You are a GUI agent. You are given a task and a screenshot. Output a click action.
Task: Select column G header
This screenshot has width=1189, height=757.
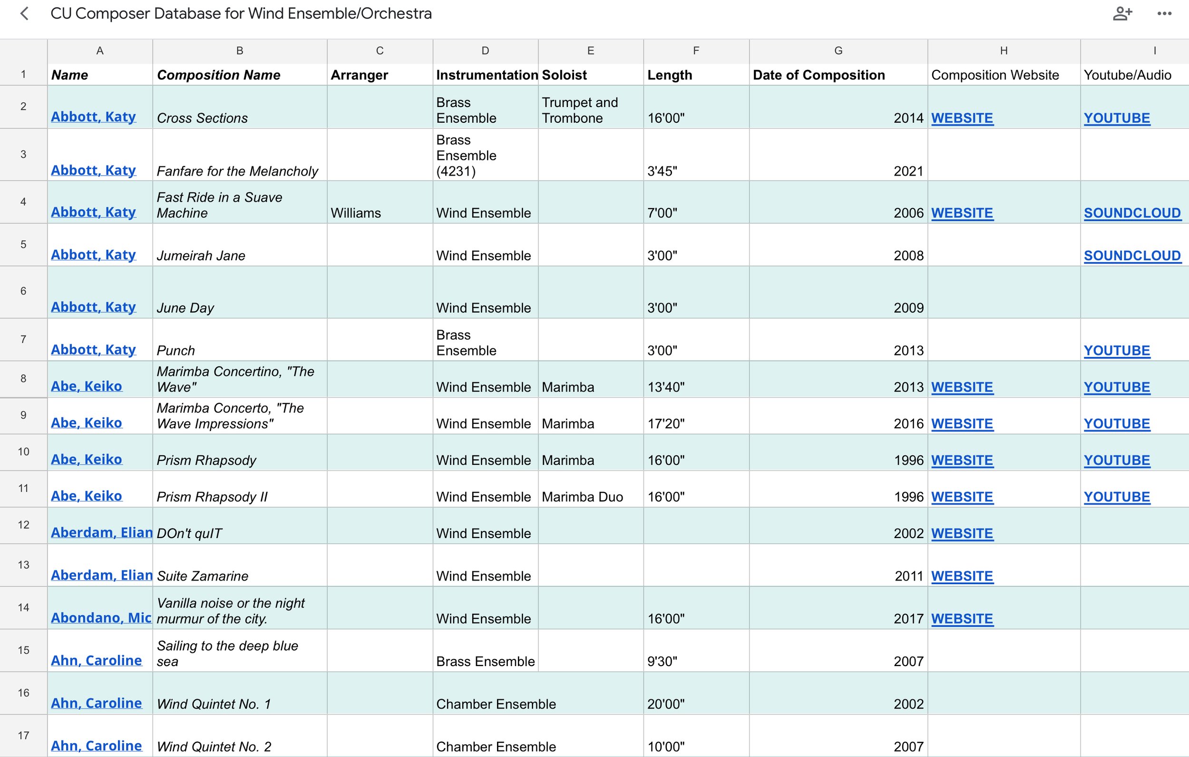pos(838,51)
